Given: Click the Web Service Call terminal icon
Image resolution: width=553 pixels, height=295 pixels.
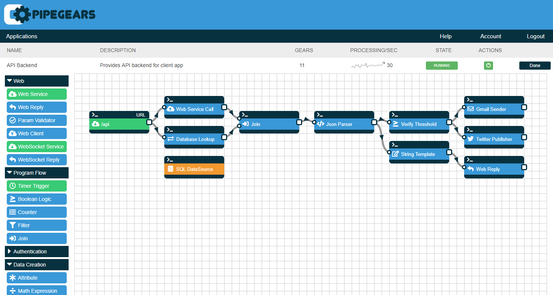Looking at the screenshot, I should 170,100.
